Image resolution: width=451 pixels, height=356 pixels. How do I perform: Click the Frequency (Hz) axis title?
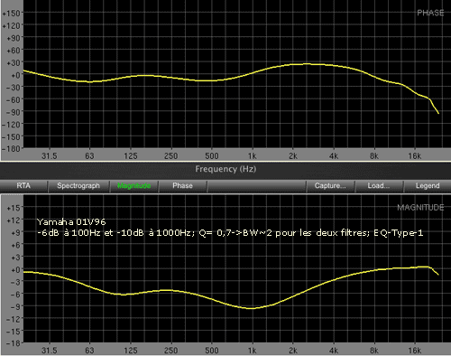(225, 169)
